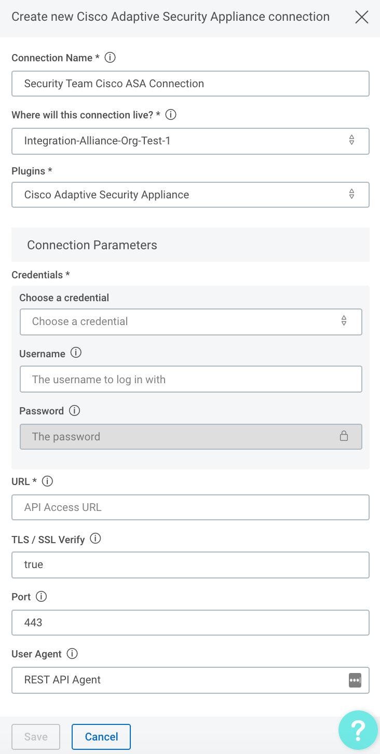Click the API Access URL input field
The image size is (380, 754).
[191, 507]
